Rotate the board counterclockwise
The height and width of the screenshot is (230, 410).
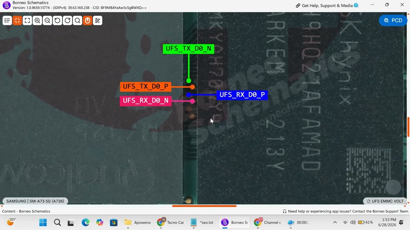(57, 20)
